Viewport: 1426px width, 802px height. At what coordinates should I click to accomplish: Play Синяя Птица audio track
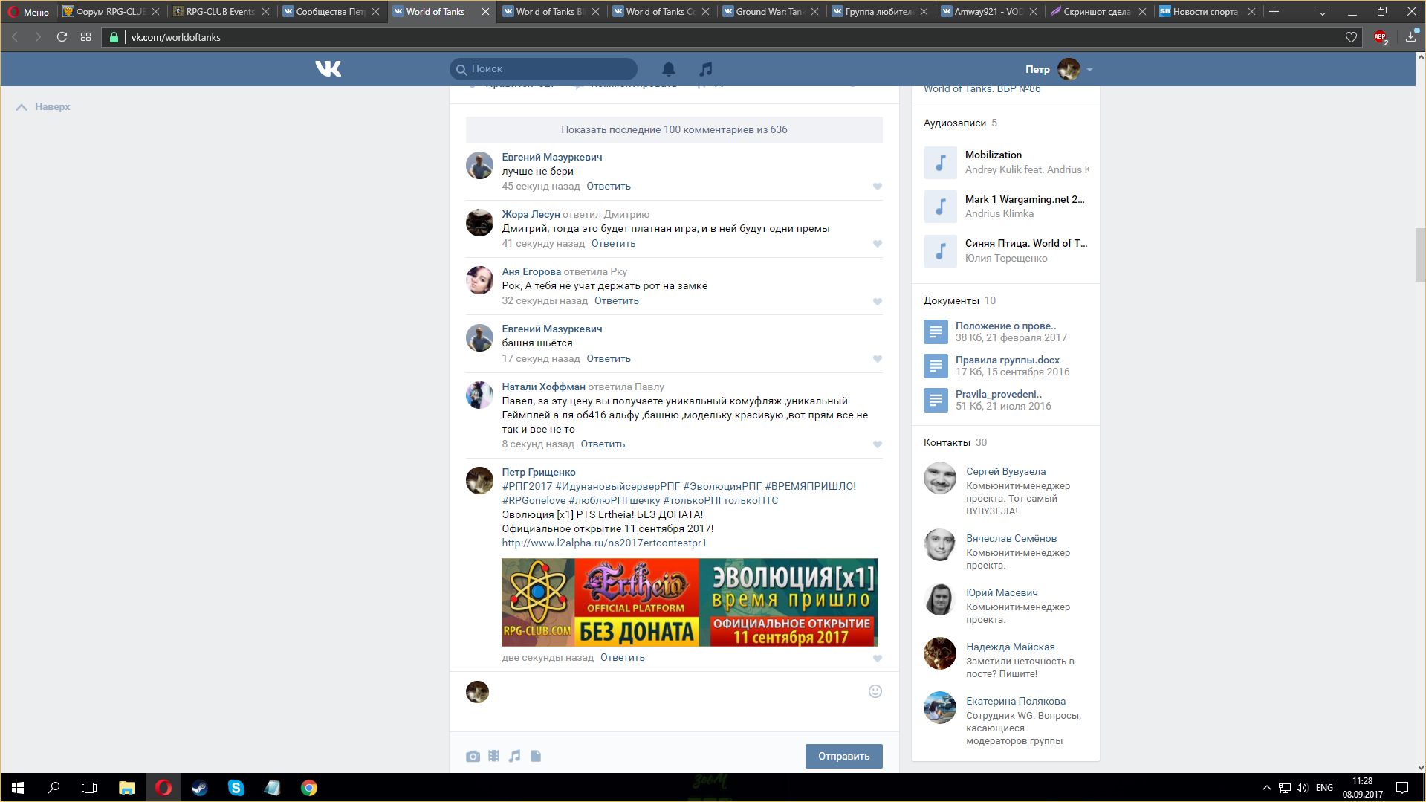940,251
